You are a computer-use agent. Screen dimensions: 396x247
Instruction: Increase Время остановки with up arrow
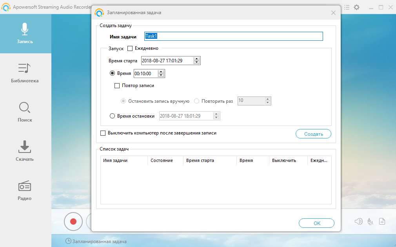216,114
